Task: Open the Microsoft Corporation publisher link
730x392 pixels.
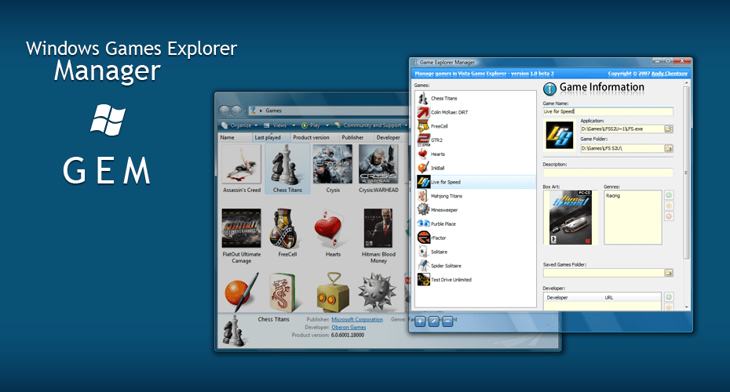Action: tap(356, 320)
